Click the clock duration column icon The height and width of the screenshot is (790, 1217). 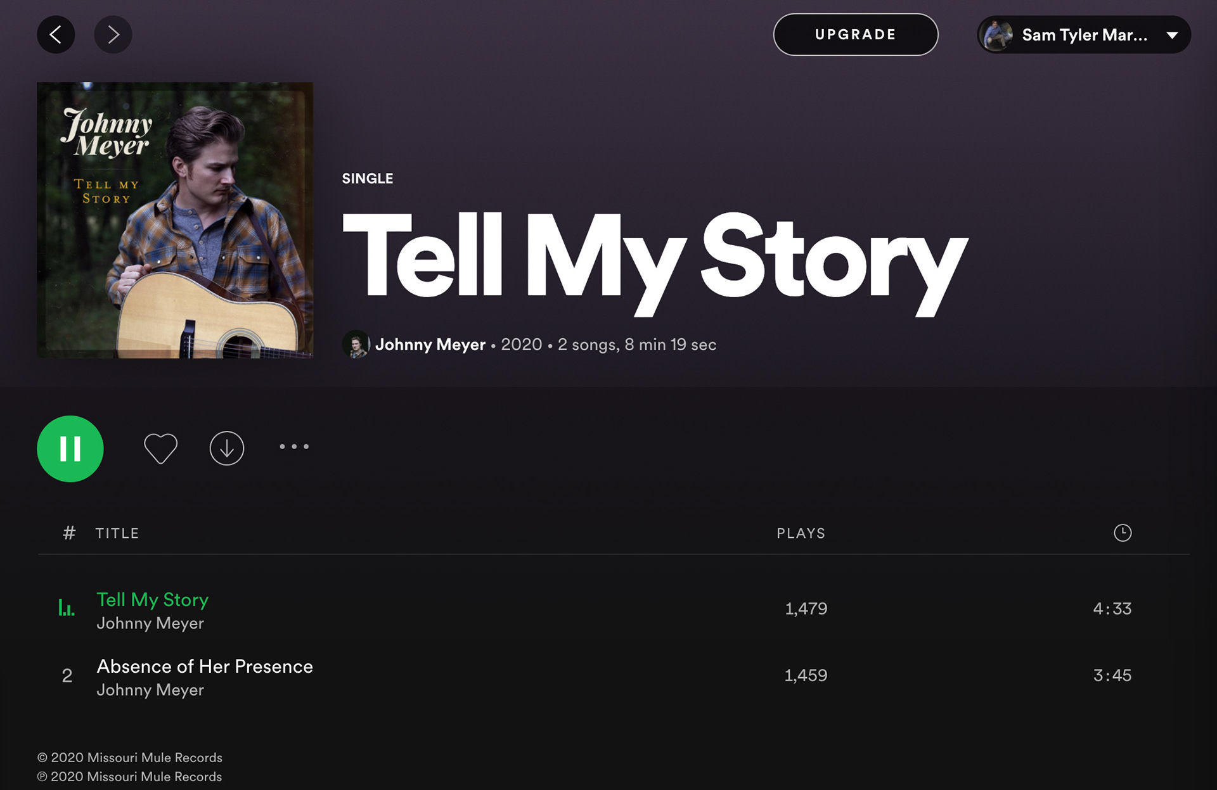1122,533
